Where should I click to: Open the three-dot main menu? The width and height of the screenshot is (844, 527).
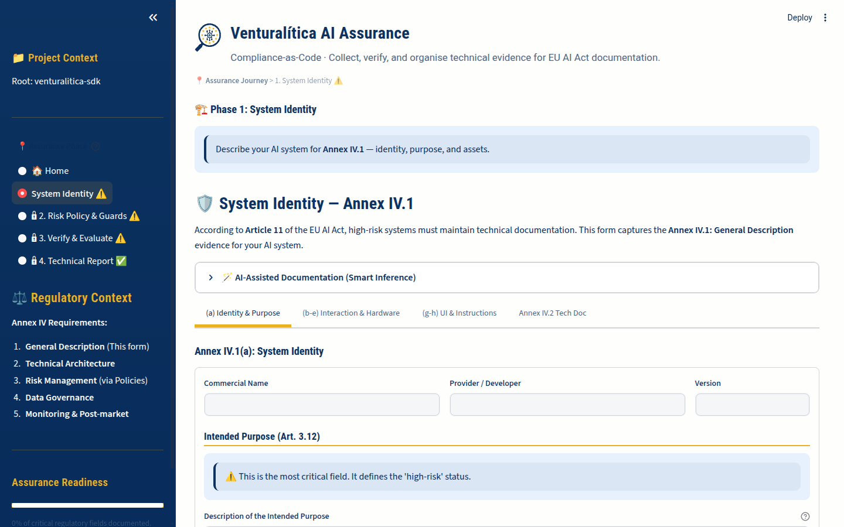click(825, 18)
